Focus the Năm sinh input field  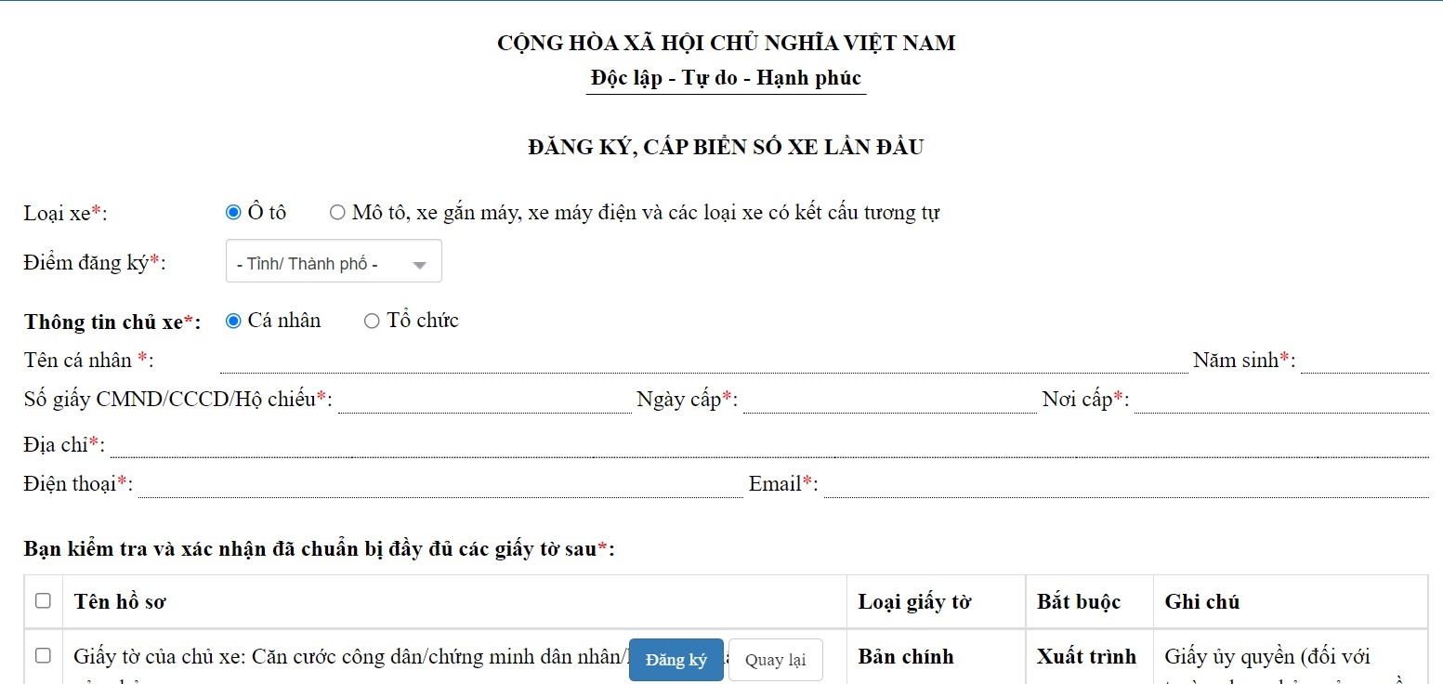1363,361
